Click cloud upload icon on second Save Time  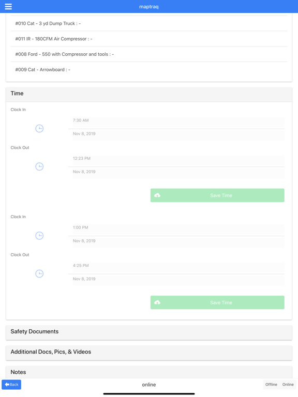click(x=157, y=302)
